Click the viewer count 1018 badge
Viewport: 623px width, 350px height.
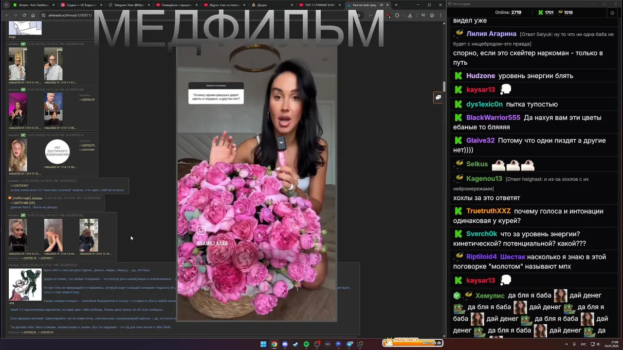[x=565, y=13]
